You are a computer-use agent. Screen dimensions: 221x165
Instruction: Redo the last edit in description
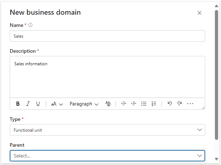[x=180, y=104]
